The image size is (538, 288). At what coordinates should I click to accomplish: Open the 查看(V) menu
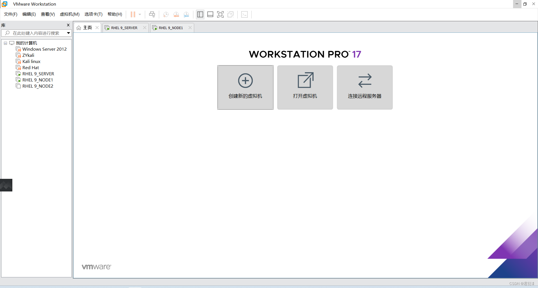(x=48, y=14)
